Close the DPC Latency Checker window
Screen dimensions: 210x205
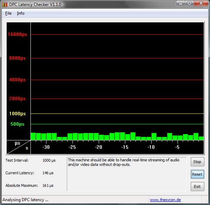201,3
